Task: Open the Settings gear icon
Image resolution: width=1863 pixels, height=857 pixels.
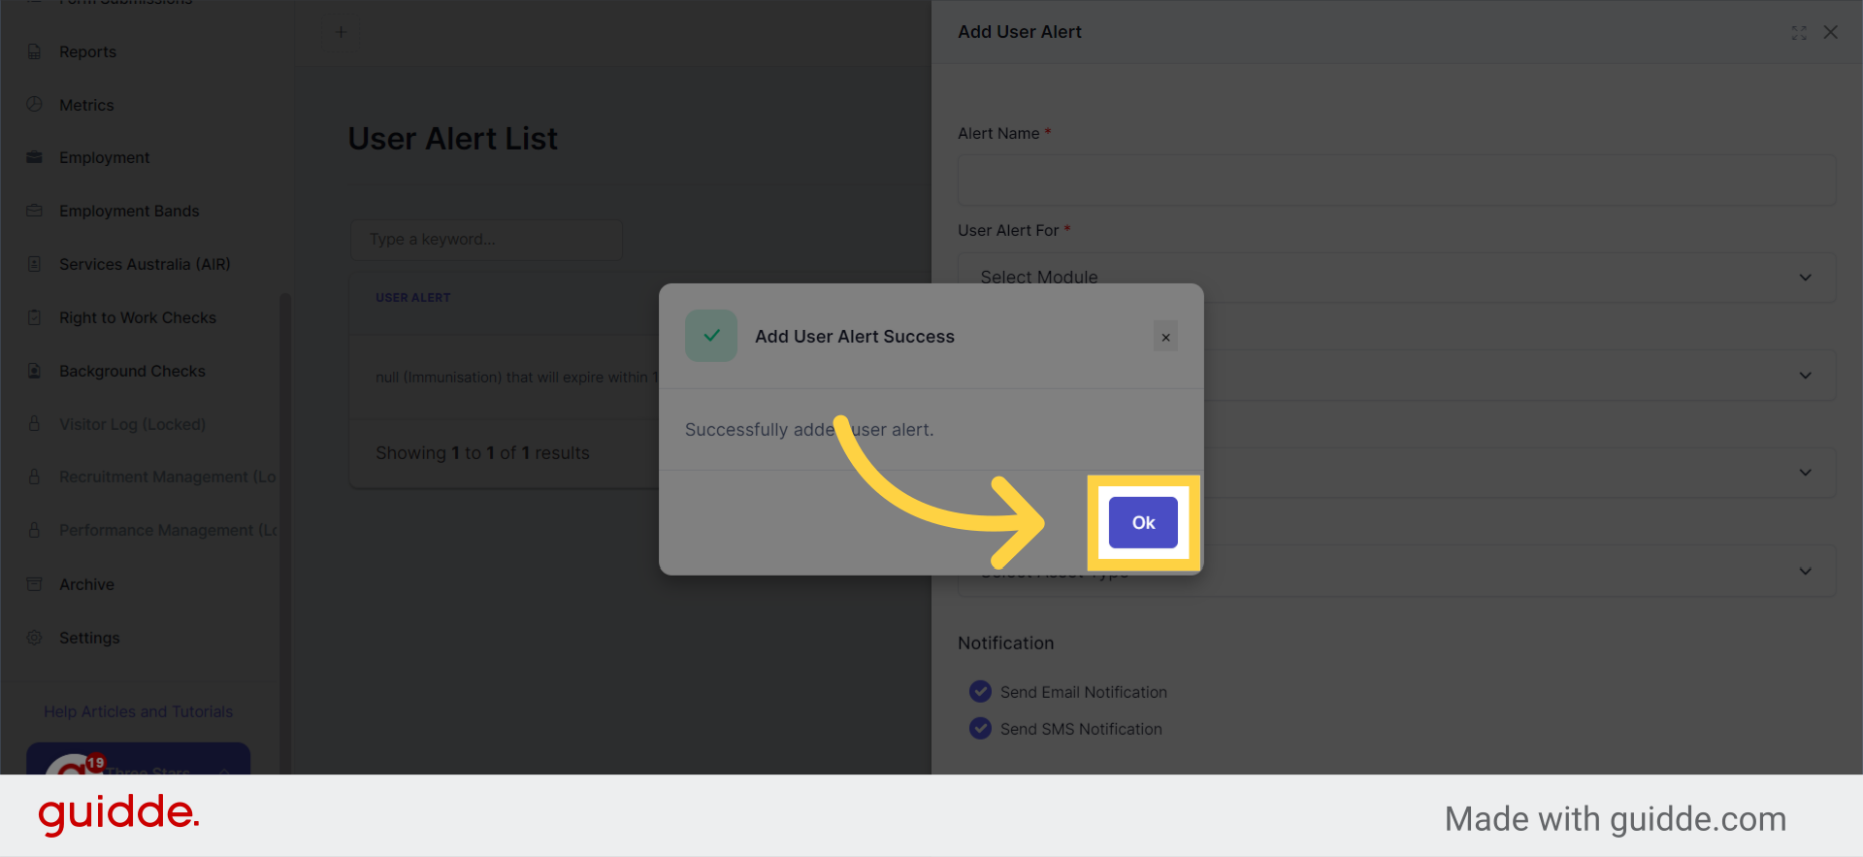Action: coord(35,638)
